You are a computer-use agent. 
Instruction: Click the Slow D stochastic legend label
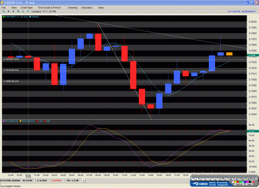tap(27, 121)
